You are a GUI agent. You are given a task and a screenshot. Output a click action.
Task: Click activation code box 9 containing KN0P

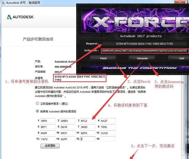[48, 133]
